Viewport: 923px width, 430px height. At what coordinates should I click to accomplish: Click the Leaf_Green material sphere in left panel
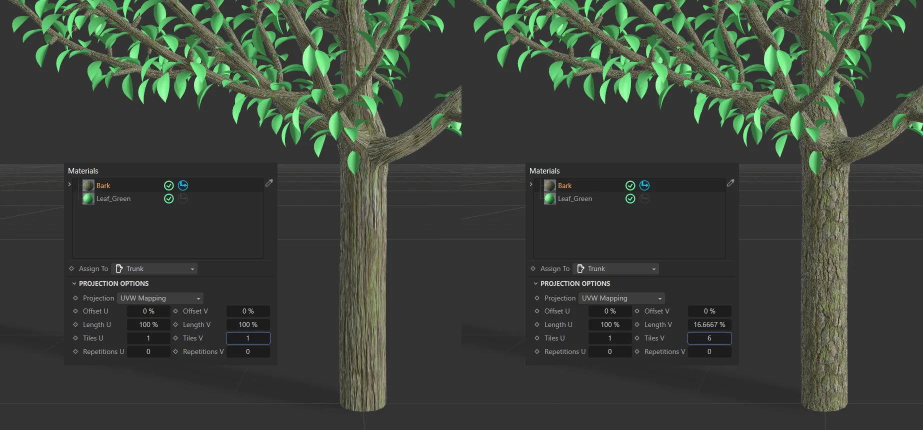[x=88, y=198]
